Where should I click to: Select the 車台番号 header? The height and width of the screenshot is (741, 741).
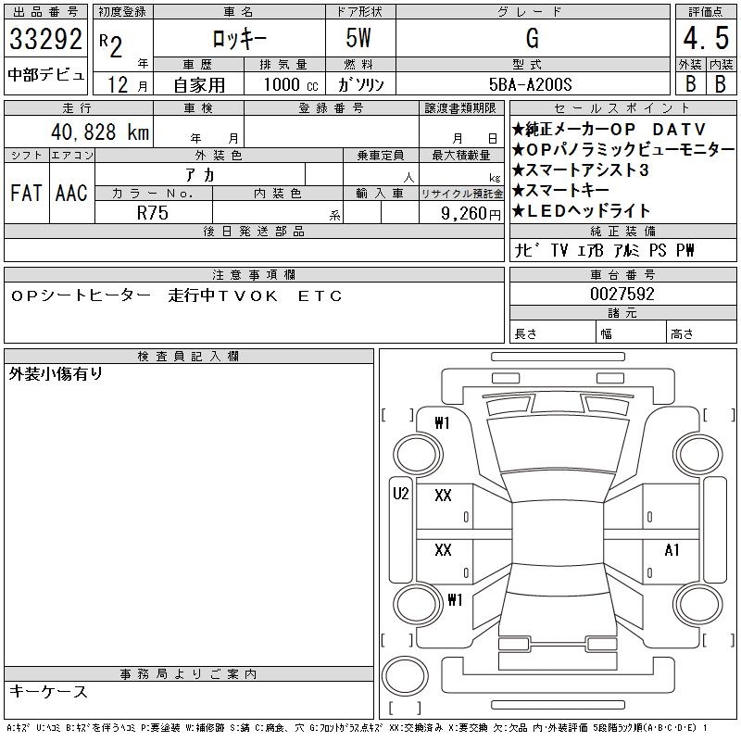click(x=622, y=274)
